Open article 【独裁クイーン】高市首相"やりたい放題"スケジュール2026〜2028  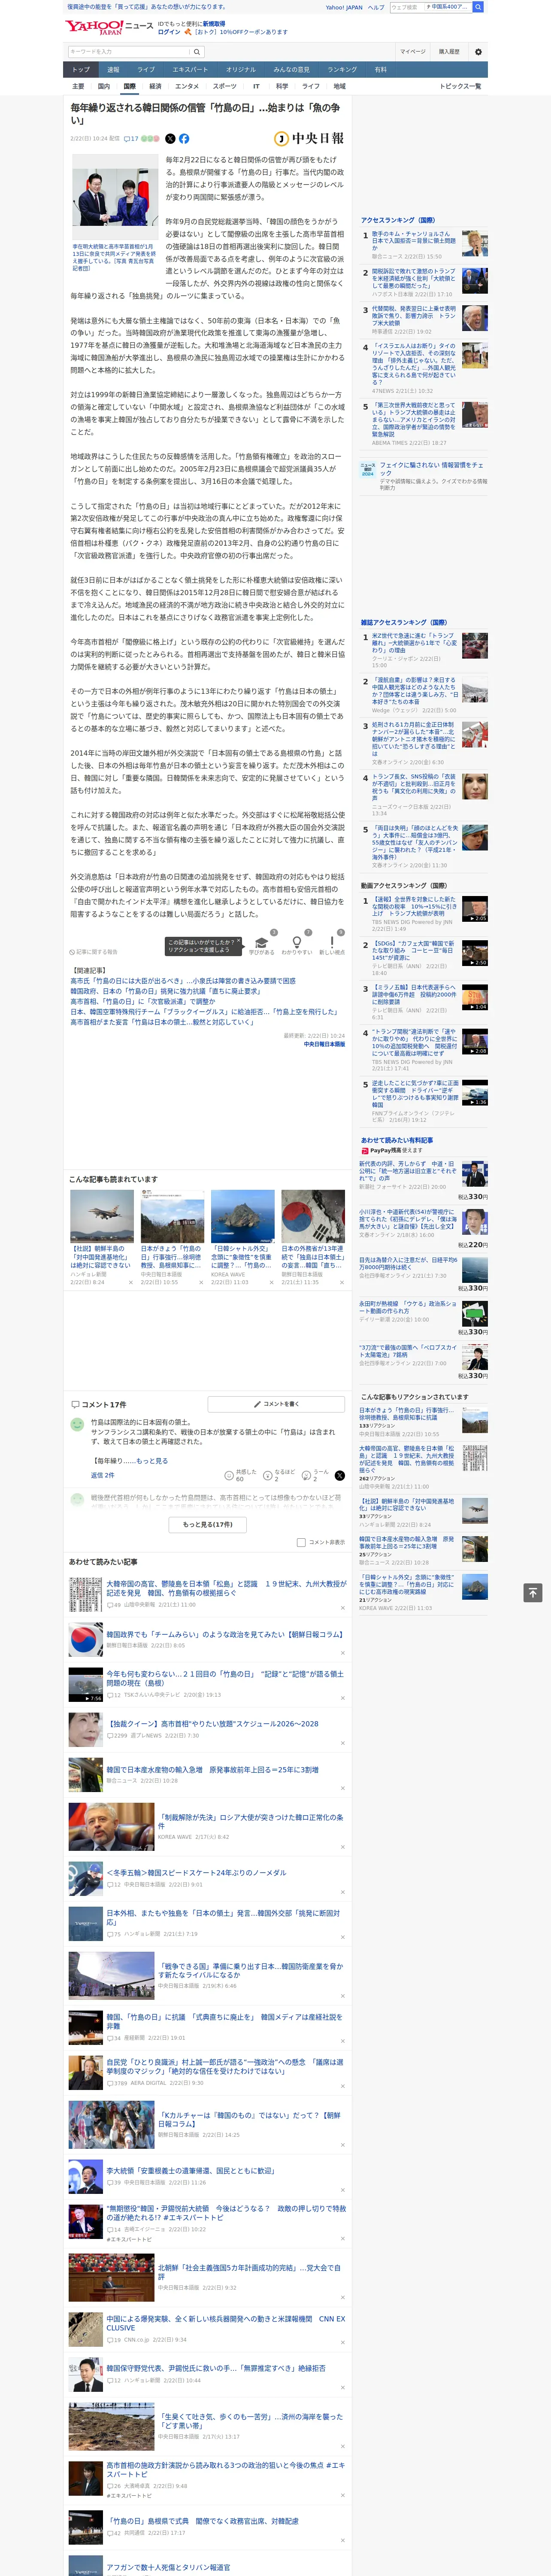coord(212,1724)
